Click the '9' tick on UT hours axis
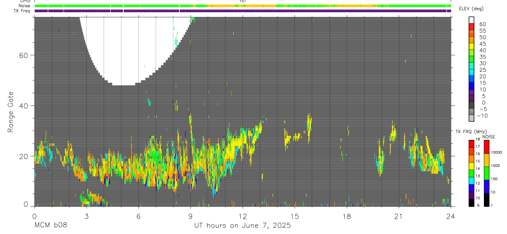The height and width of the screenshot is (234, 507). (x=190, y=216)
